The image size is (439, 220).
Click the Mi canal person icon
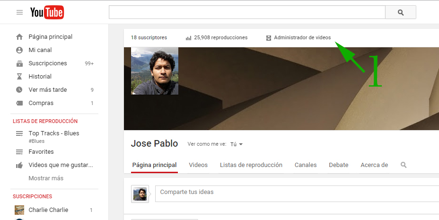pyautogui.click(x=19, y=50)
